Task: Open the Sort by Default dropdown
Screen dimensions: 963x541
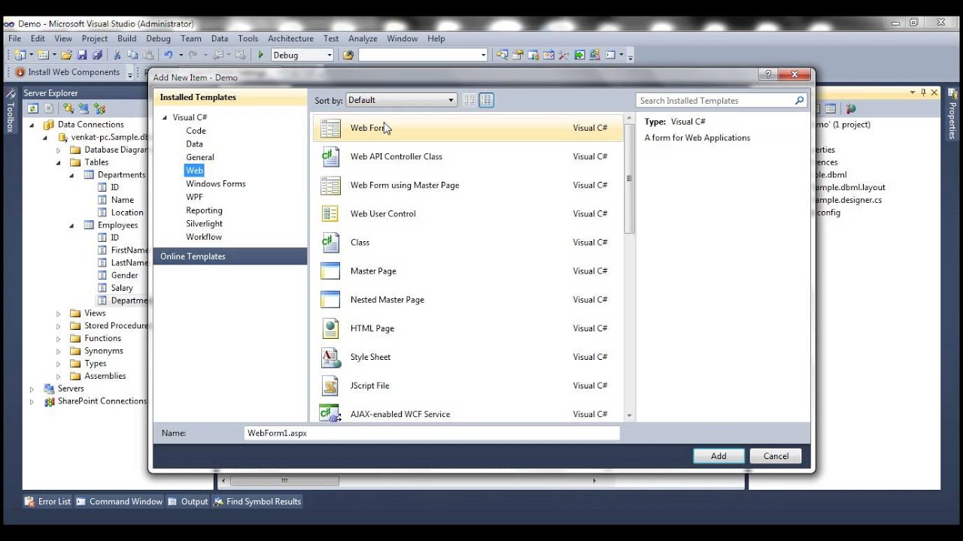Action: coord(401,100)
